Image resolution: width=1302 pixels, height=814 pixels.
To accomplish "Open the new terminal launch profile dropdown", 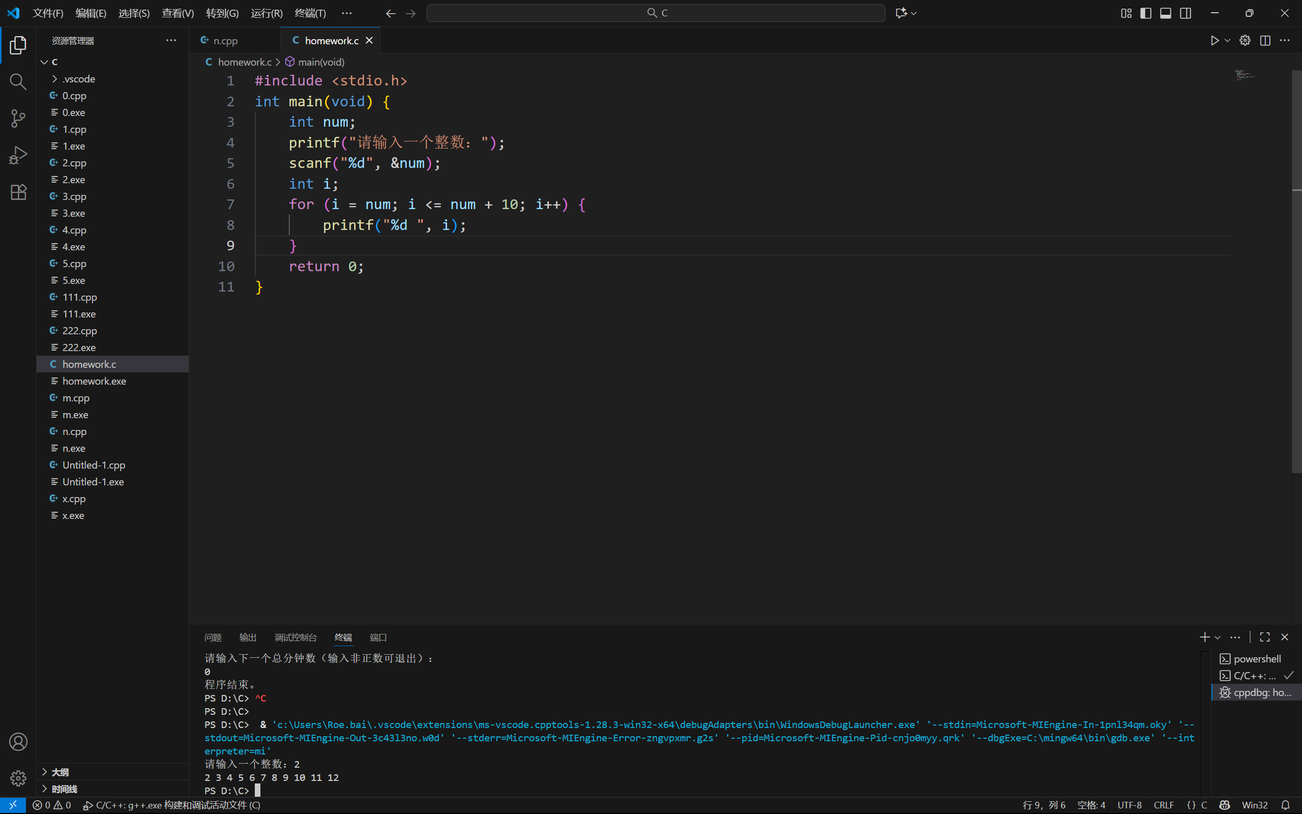I will click(1218, 637).
